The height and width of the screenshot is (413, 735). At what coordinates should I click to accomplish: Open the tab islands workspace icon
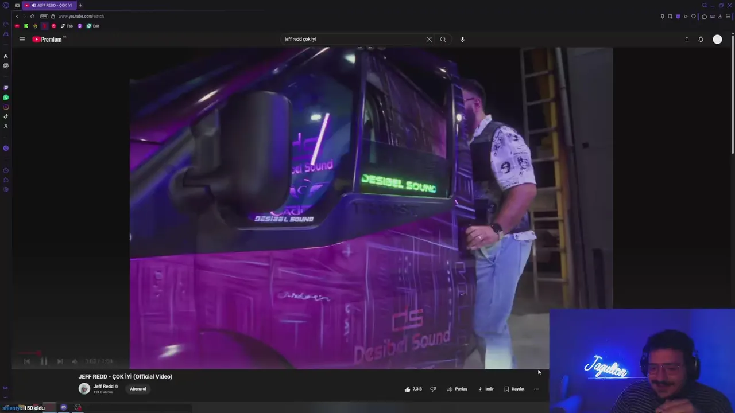point(17,6)
